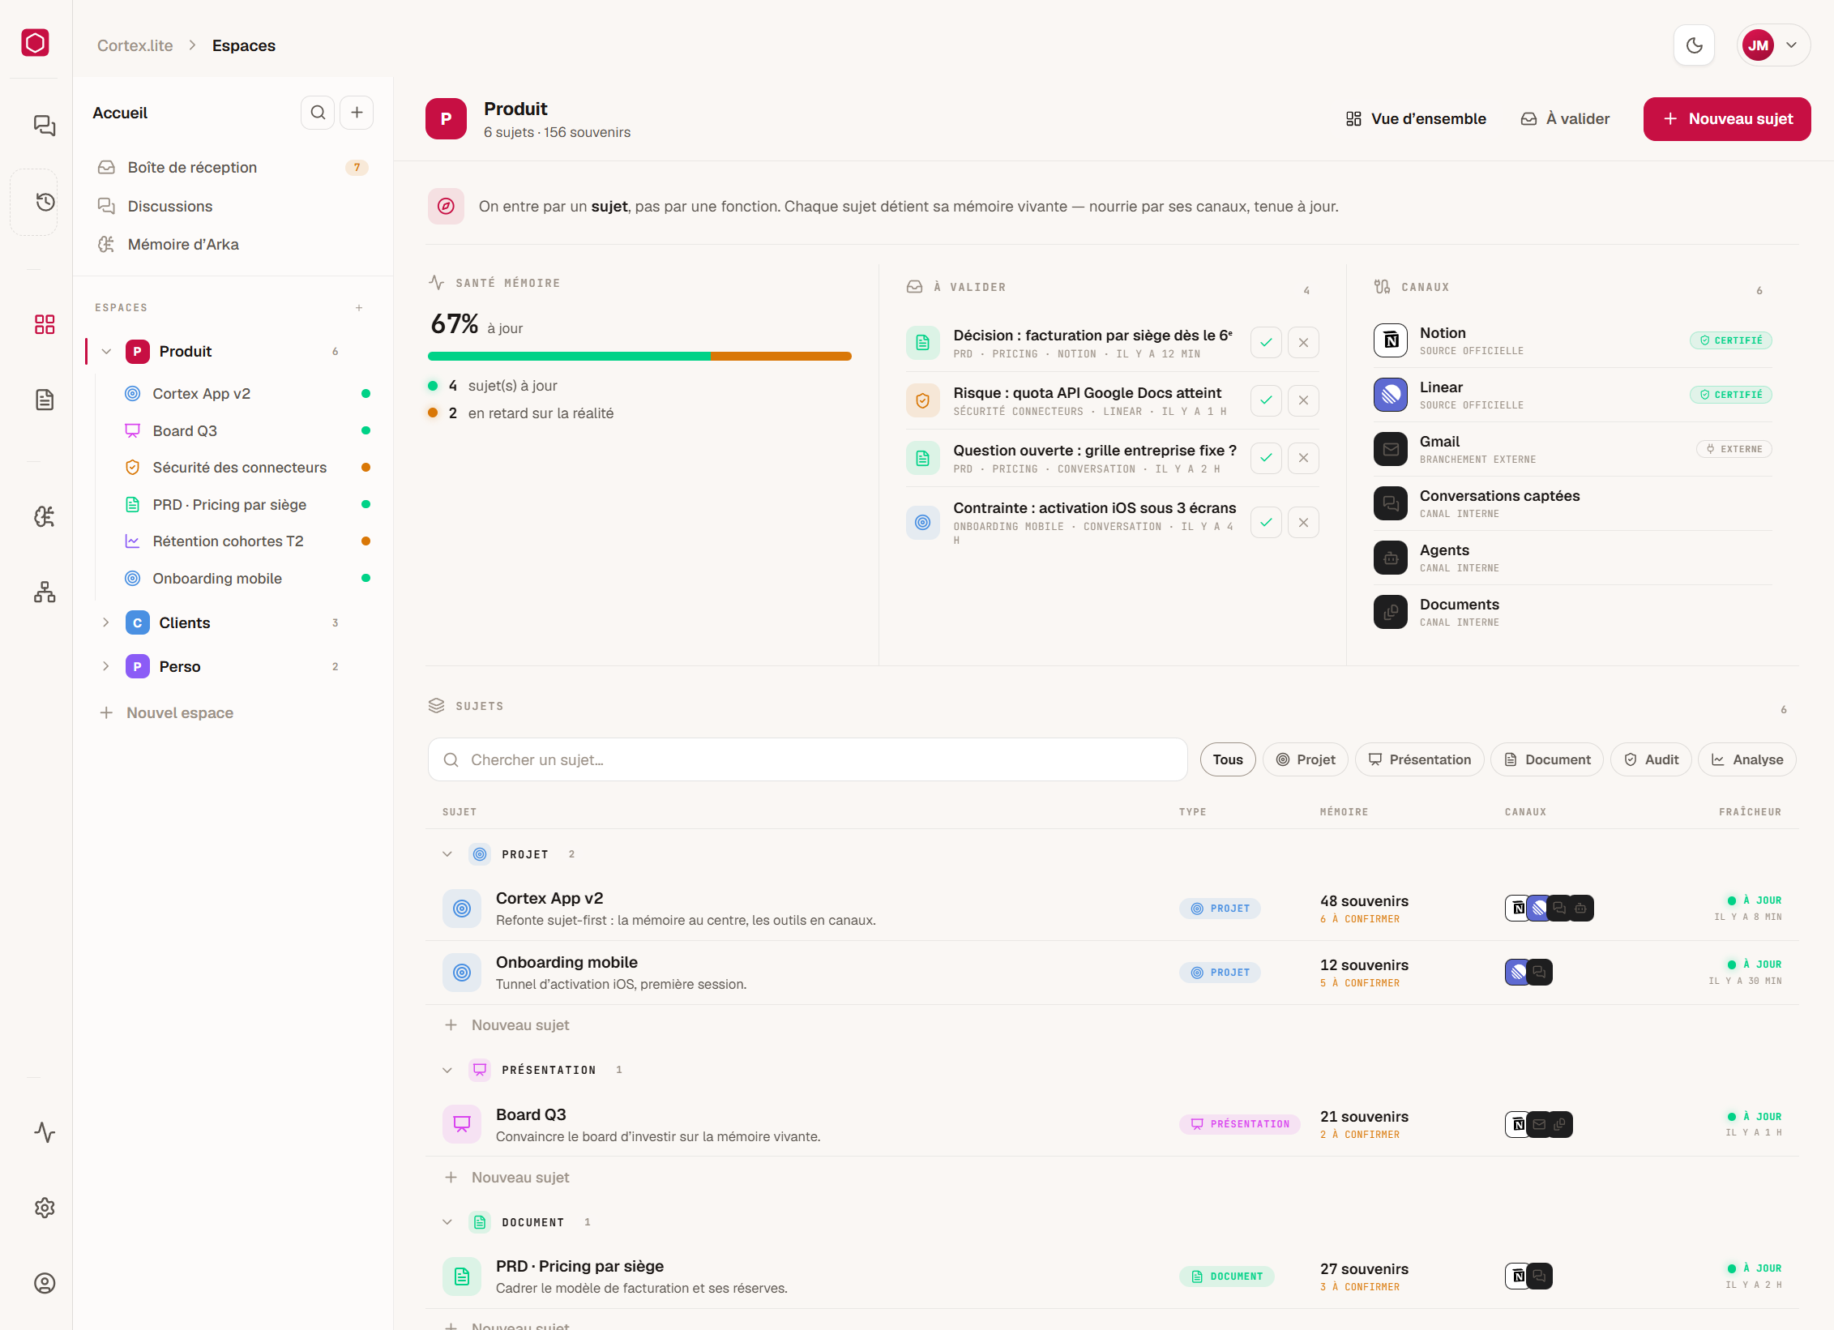Viewport: 1834px width, 1330px height.
Task: Open Discussions in sidebar
Action: [233, 206]
